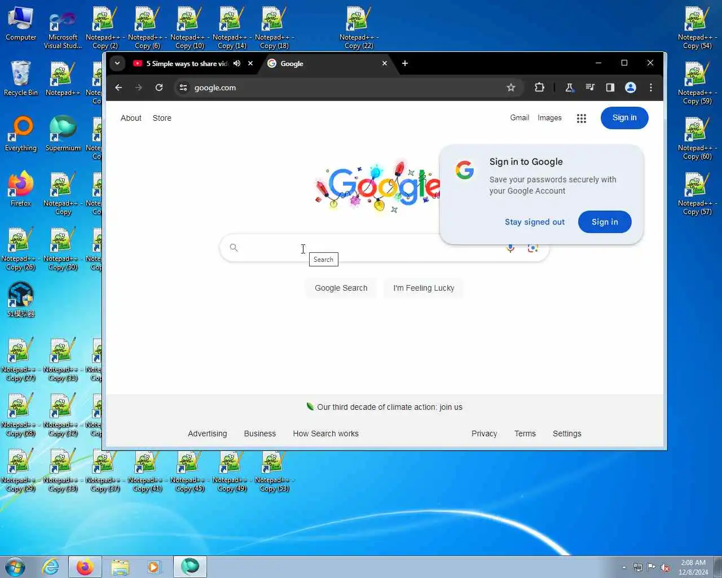Open the browser profile avatar
This screenshot has height=578, width=722.
[631, 87]
